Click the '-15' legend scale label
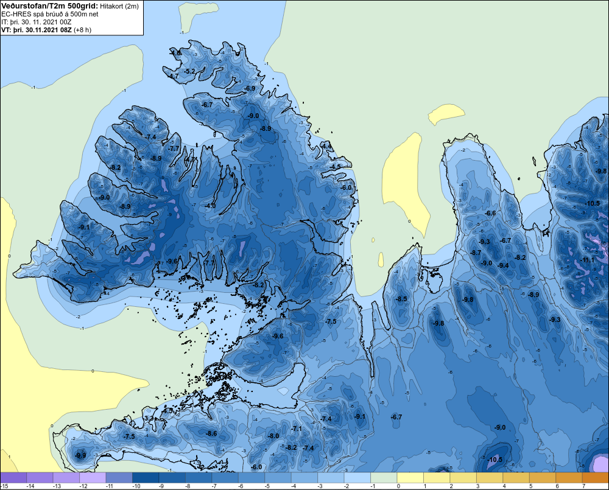This screenshot has width=609, height=490. [x=5, y=486]
